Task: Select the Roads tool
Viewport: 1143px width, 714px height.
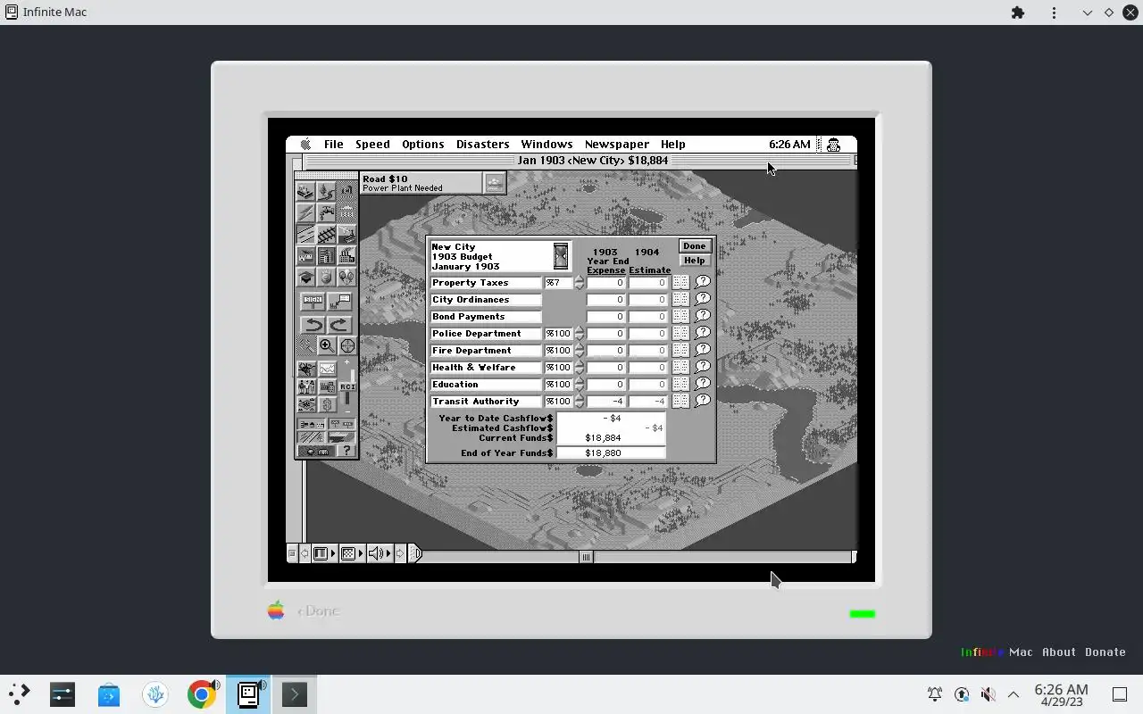Action: 305,234
